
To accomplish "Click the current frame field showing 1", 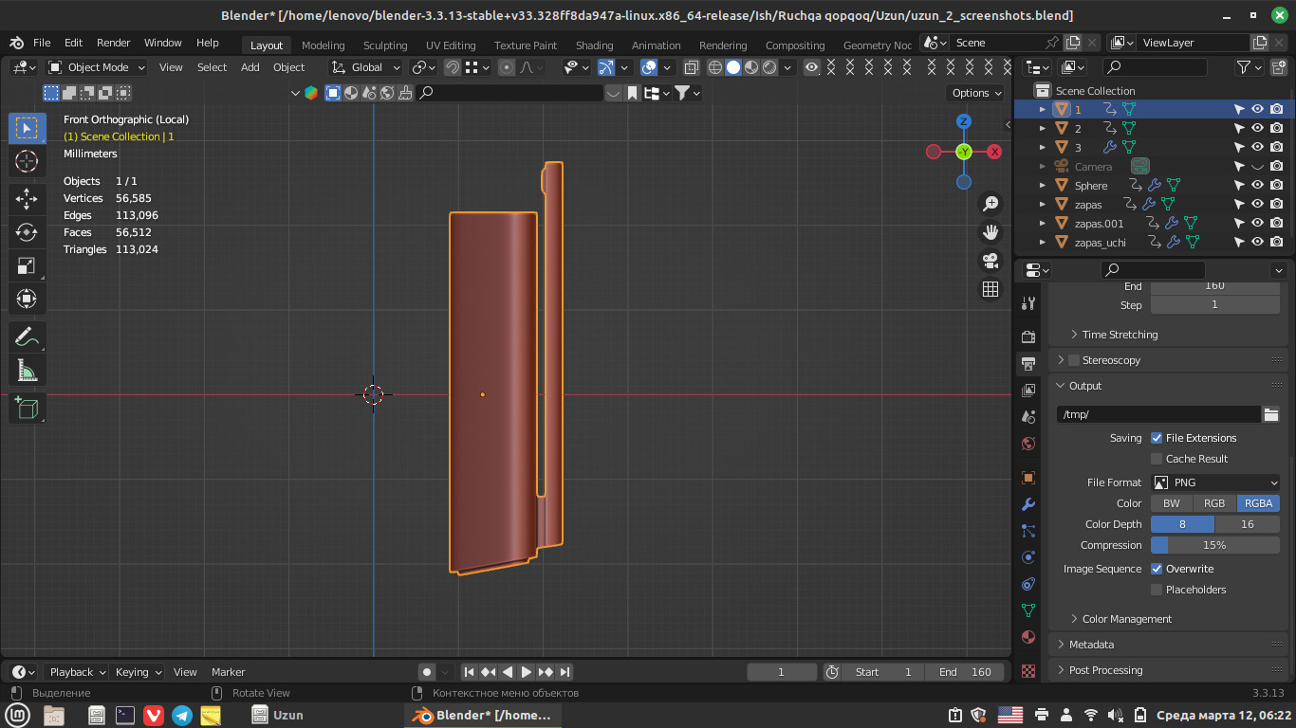I will [x=782, y=672].
